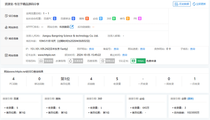The width and height of the screenshot is (210, 120).
Task: Click the 搜狗 weight badge
Action: tap(87, 18)
